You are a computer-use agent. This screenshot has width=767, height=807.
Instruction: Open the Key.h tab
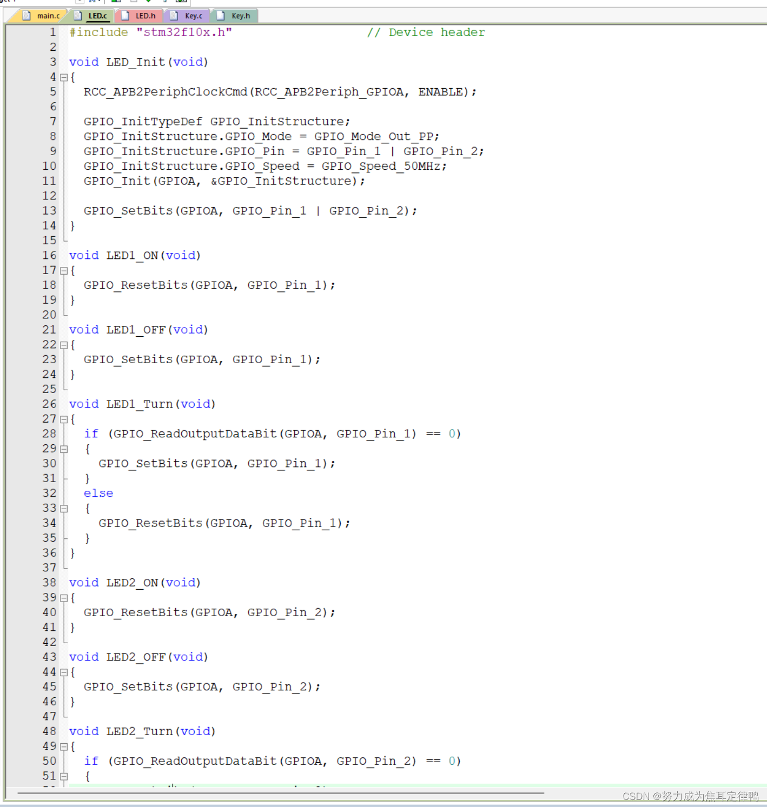pos(234,16)
